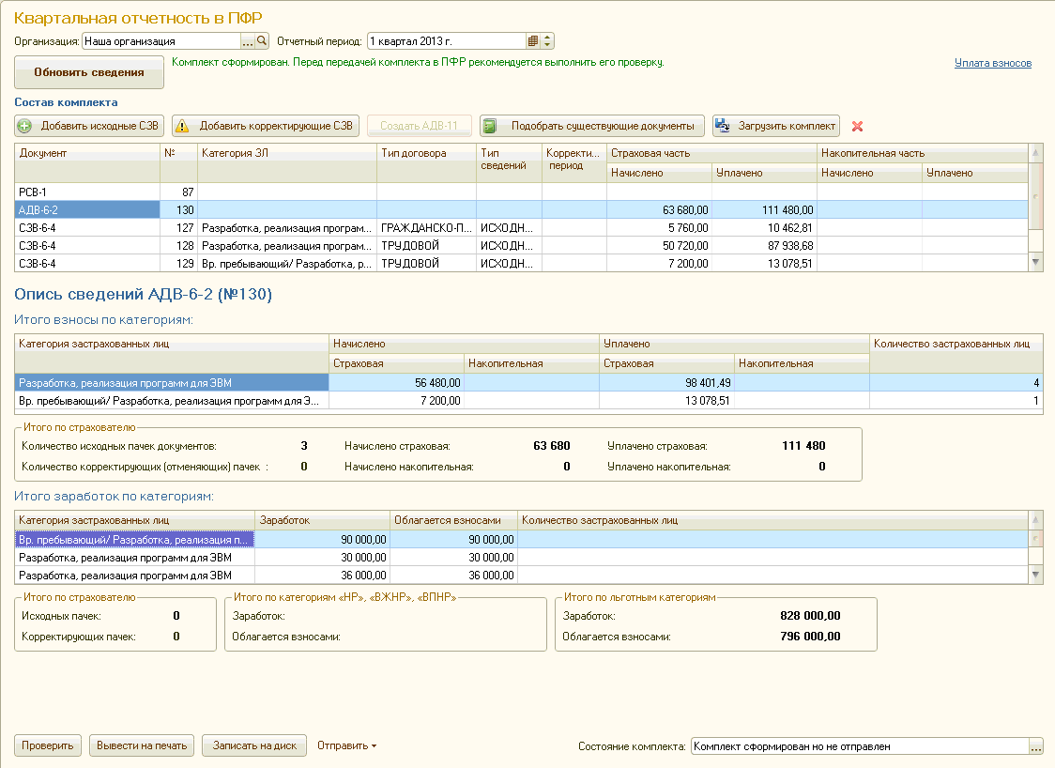Click Загрузить комплект button
Image resolution: width=1055 pixels, height=768 pixels.
click(775, 126)
